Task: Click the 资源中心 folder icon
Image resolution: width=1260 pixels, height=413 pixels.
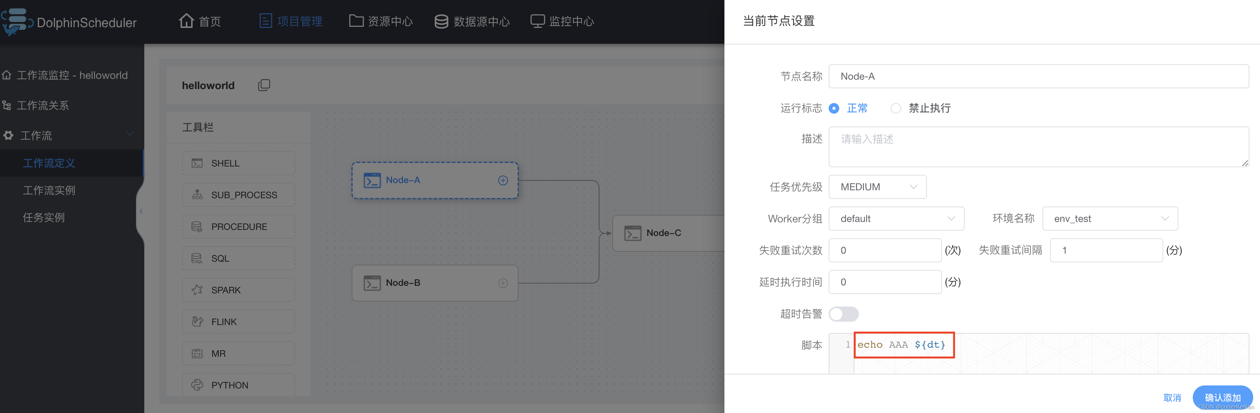Action: coord(356,20)
